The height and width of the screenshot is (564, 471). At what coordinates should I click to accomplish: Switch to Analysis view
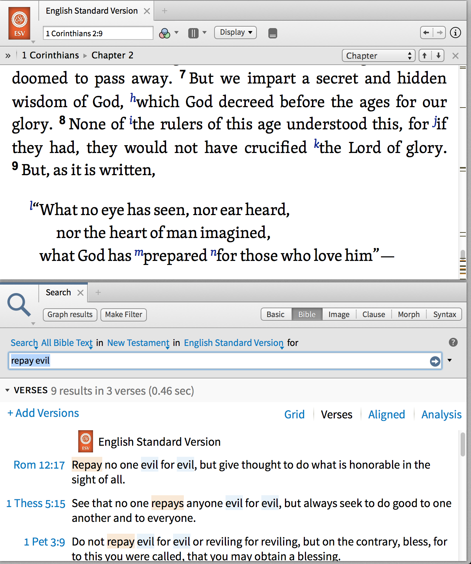click(x=441, y=415)
